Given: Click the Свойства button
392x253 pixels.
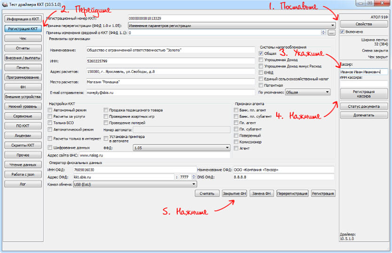Looking at the screenshot, I should coord(364,24).
